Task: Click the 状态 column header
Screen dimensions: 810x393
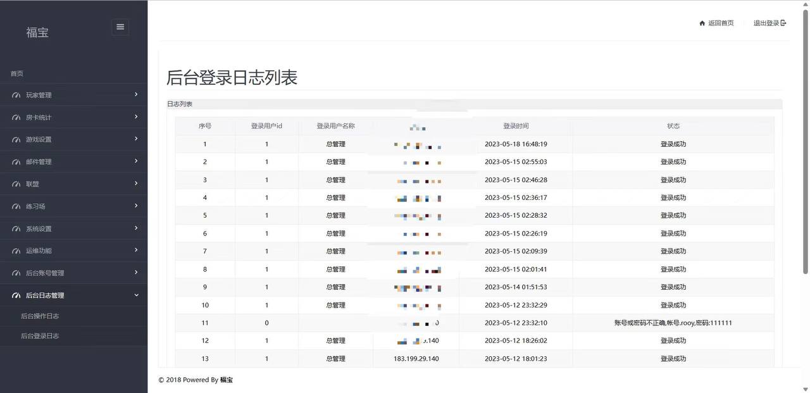Action: pyautogui.click(x=673, y=126)
